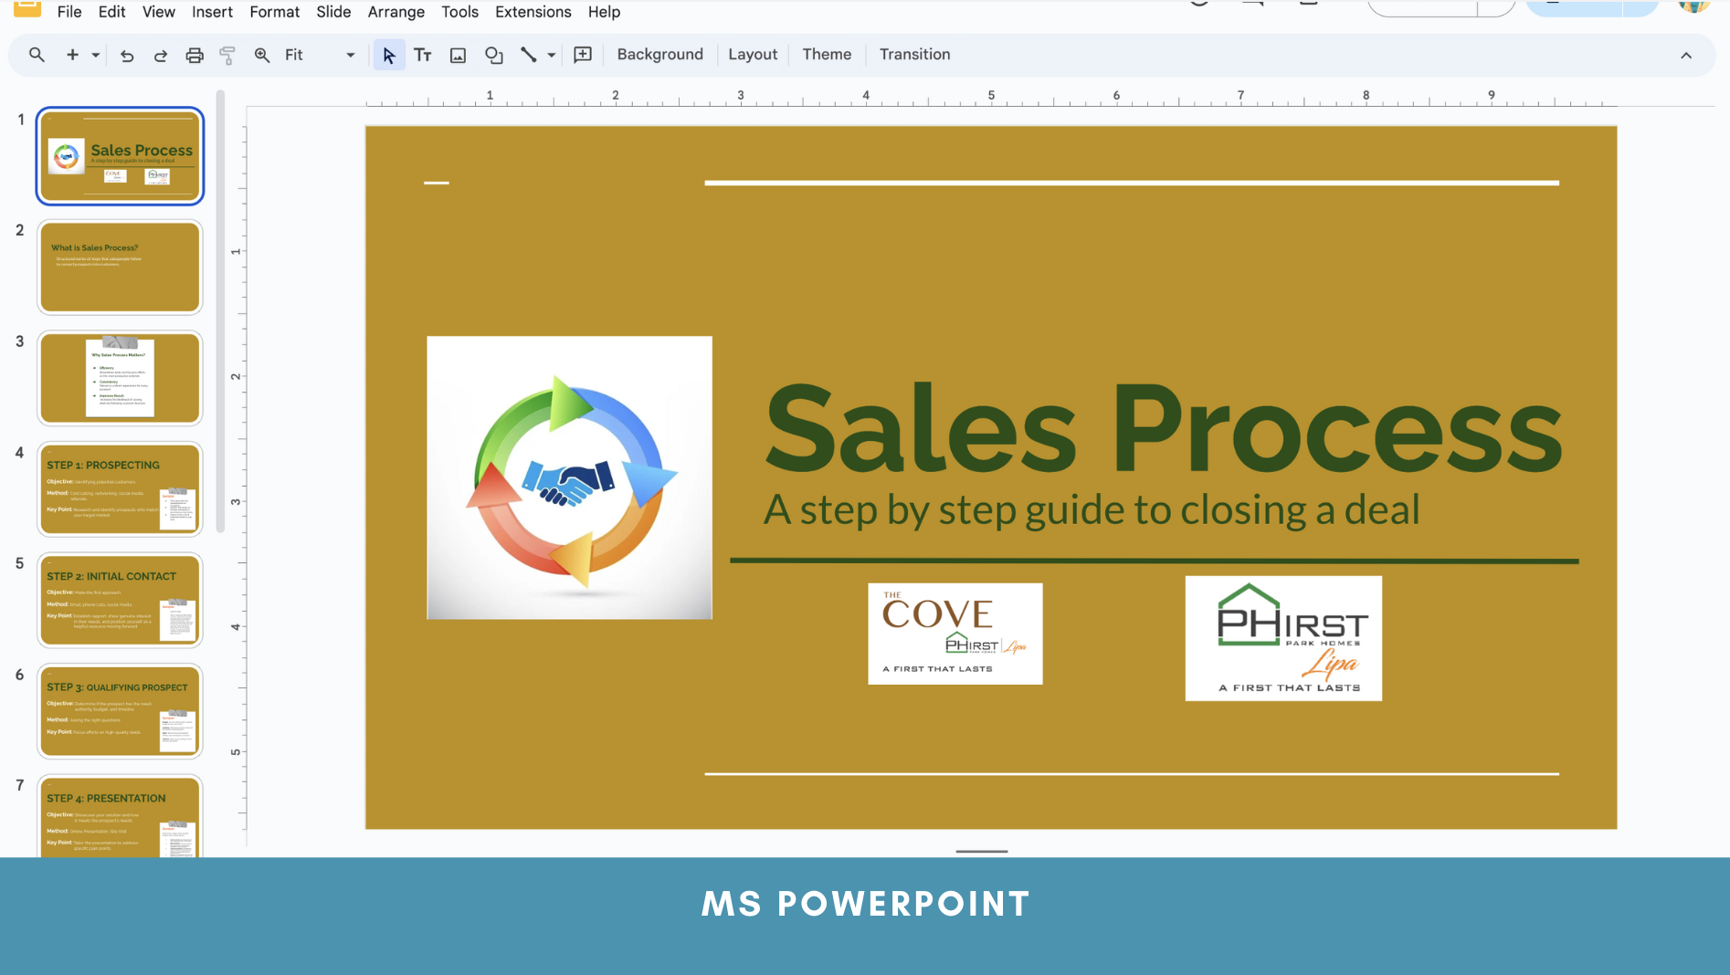Open the new slide layout dropdown arrow
The height and width of the screenshot is (975, 1730).
click(x=95, y=55)
